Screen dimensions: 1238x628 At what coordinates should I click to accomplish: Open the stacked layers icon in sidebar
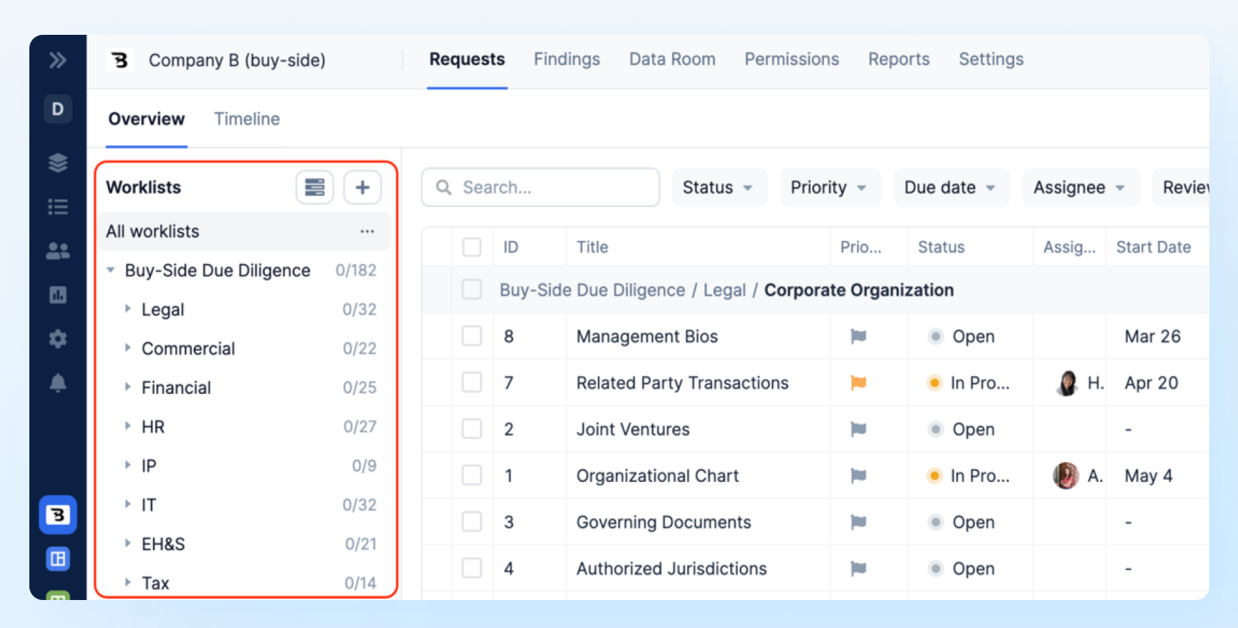click(x=58, y=162)
